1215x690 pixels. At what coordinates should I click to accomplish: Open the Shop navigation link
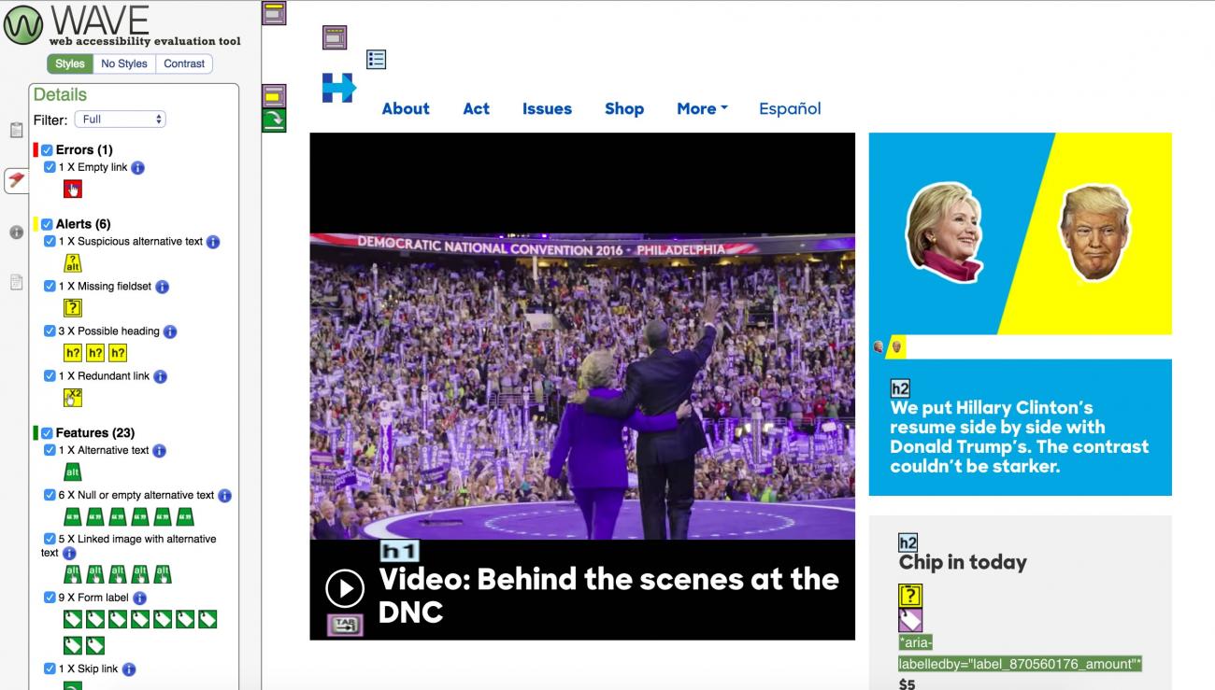pos(624,108)
